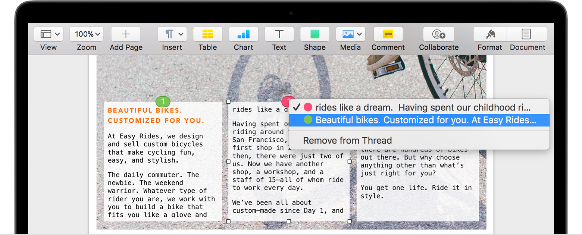The width and height of the screenshot is (582, 235).
Task: Open the Format inspector
Action: click(489, 34)
